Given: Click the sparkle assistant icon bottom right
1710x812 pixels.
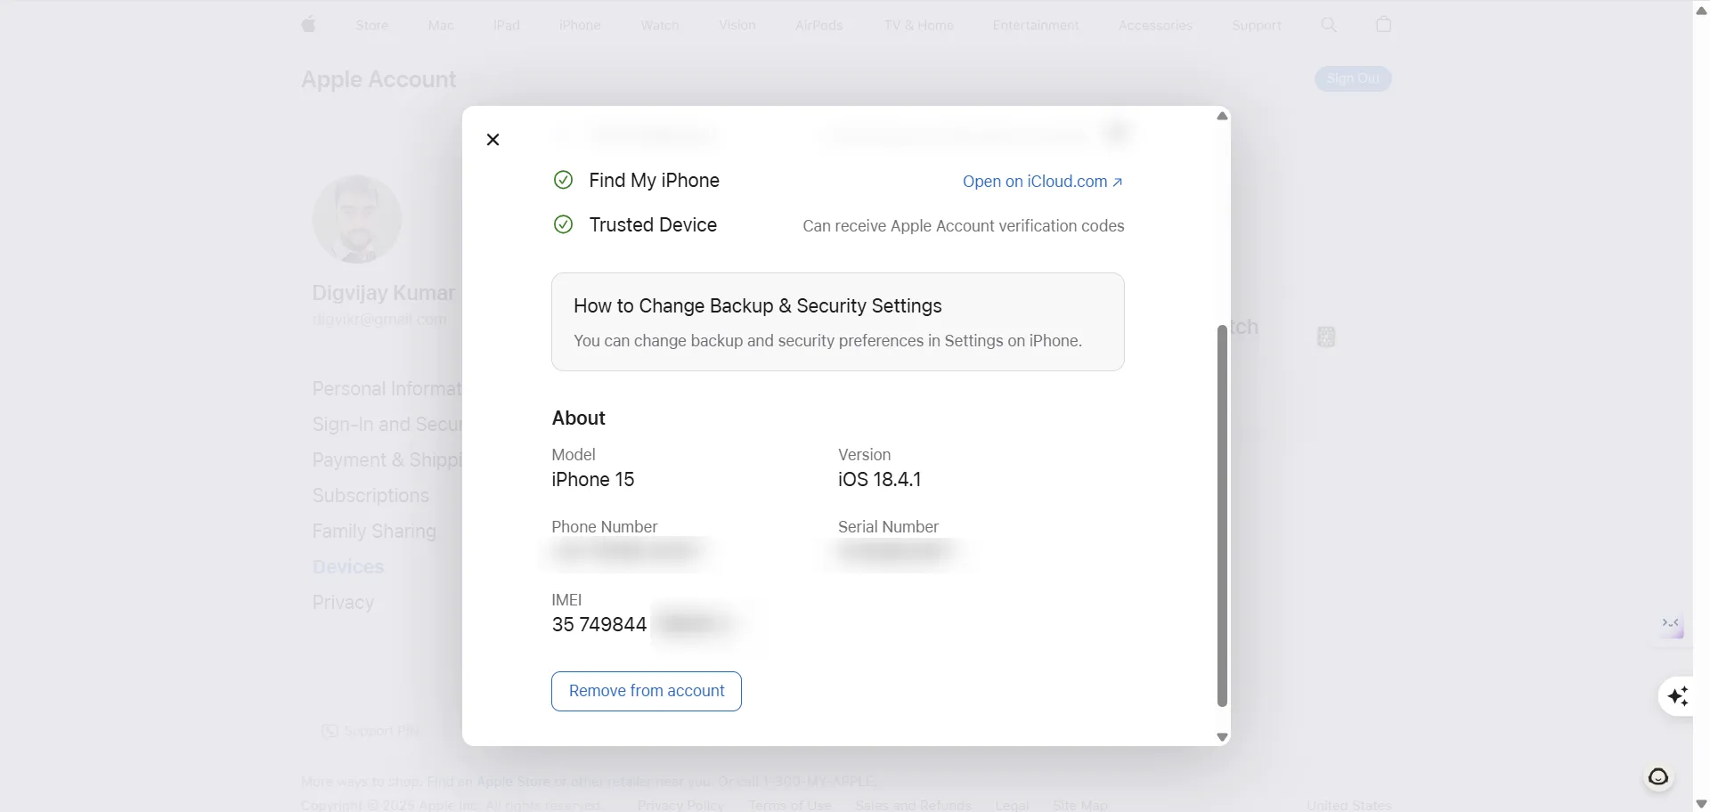Looking at the screenshot, I should (1679, 696).
